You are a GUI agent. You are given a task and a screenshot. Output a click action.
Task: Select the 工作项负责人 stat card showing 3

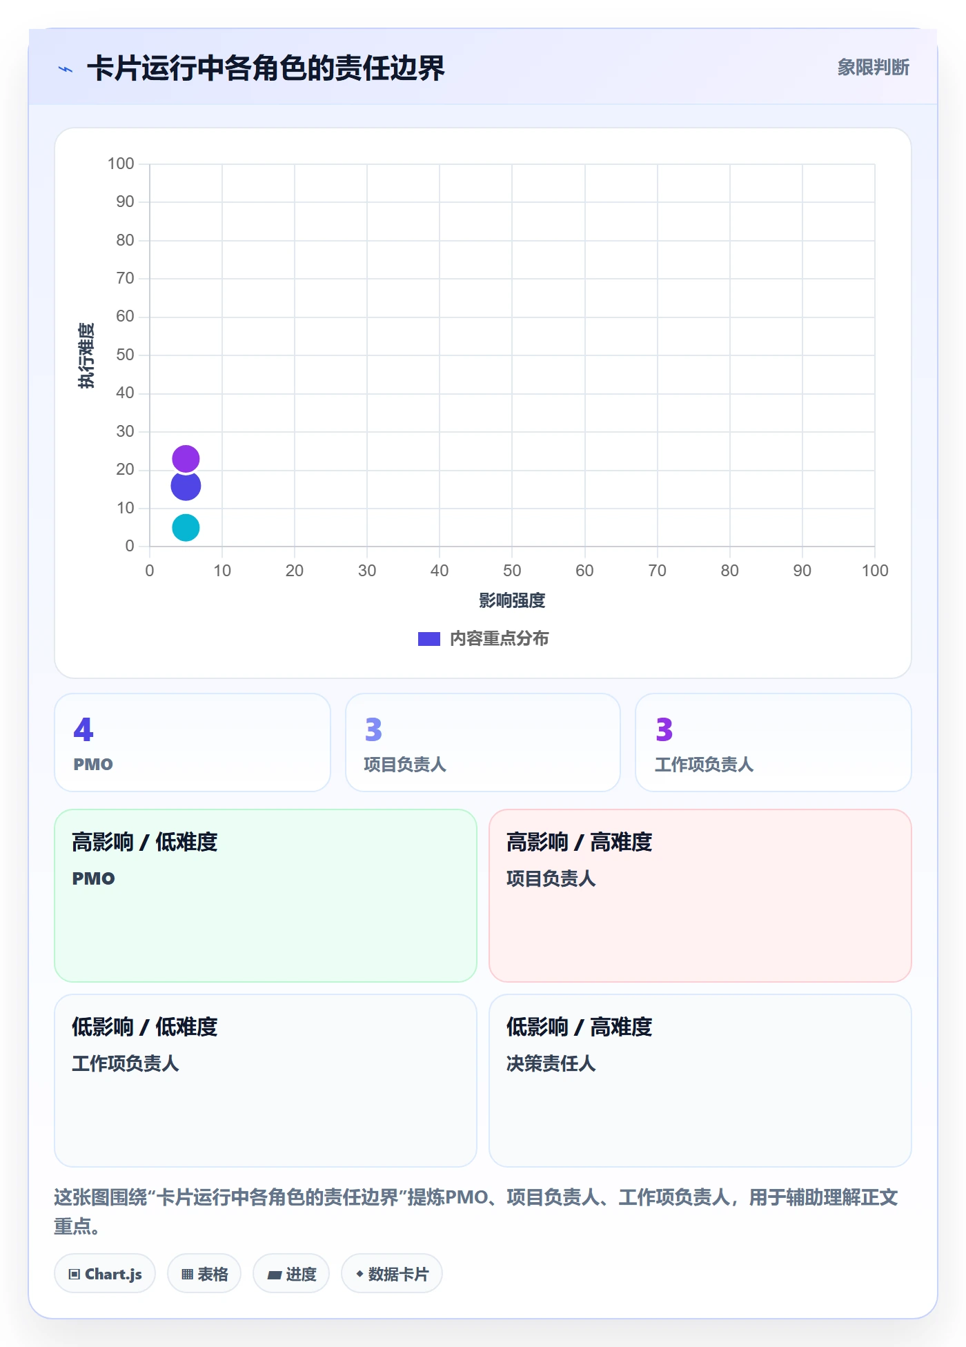(773, 743)
